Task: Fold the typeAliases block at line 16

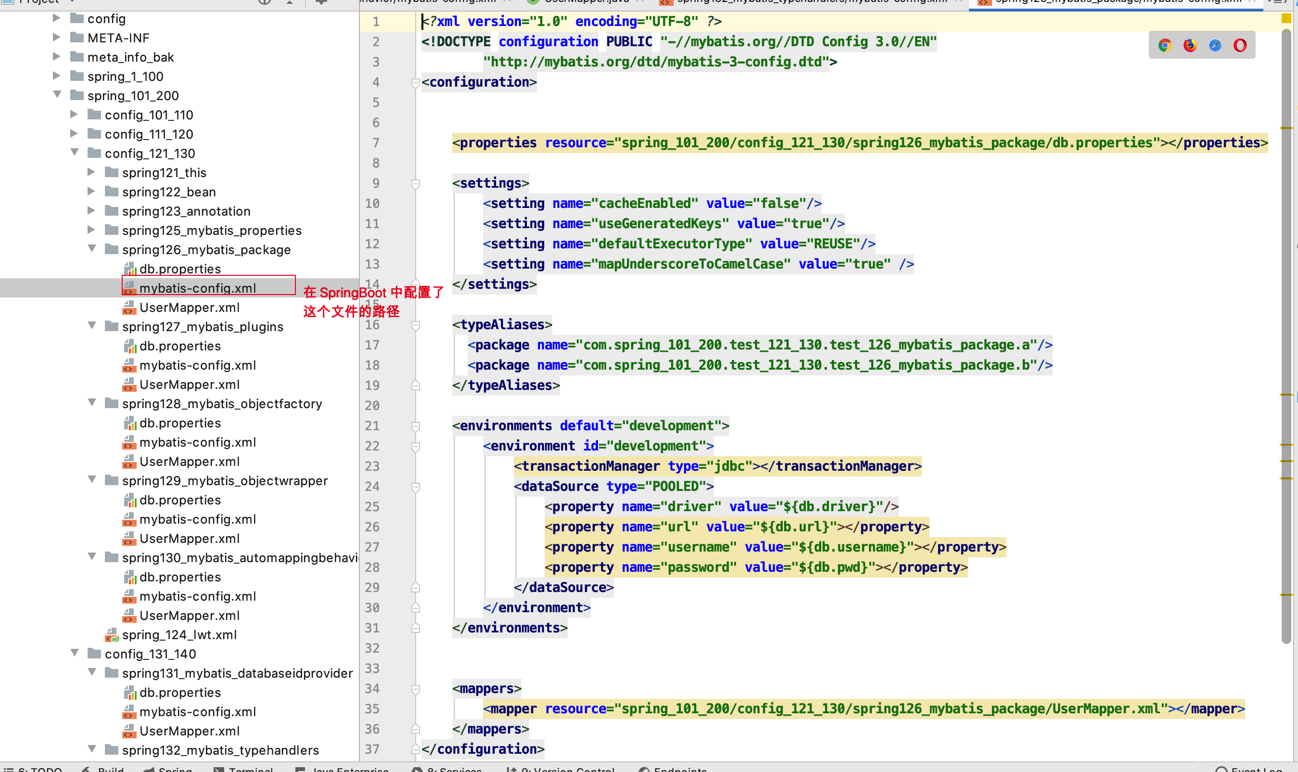Action: tap(416, 326)
